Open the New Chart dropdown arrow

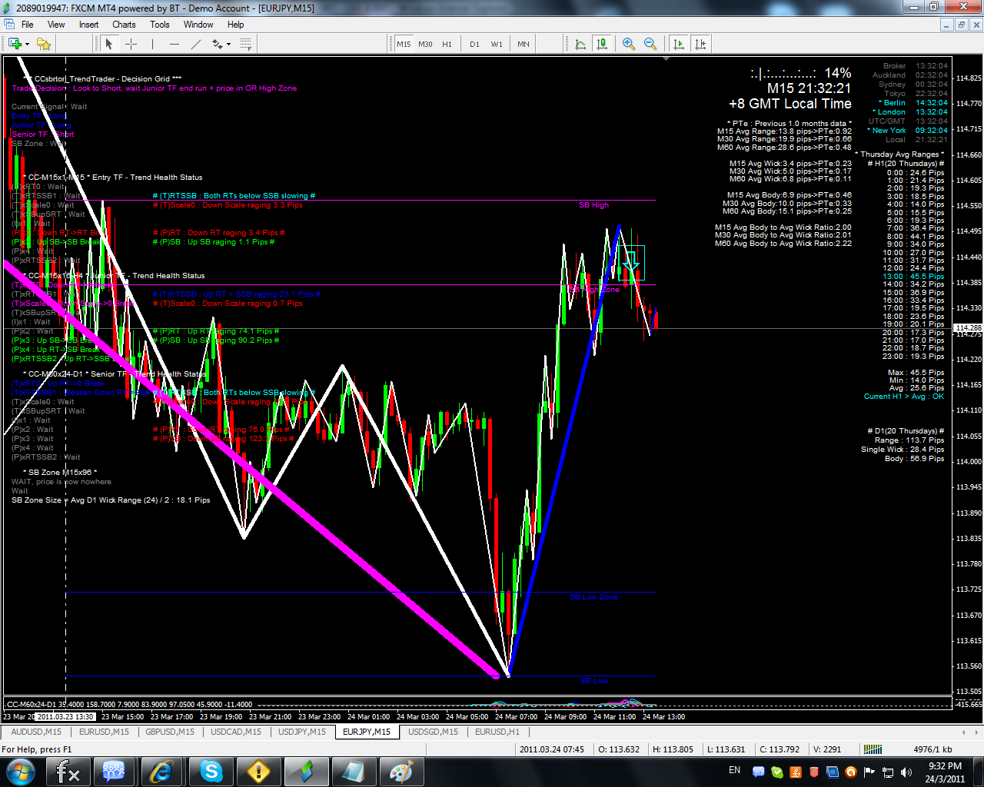tap(25, 44)
